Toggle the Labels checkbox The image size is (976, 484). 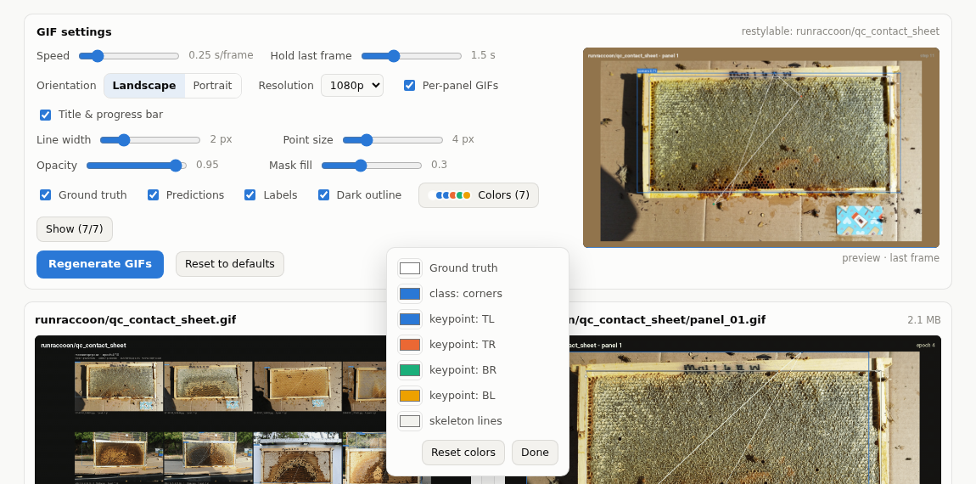point(250,195)
